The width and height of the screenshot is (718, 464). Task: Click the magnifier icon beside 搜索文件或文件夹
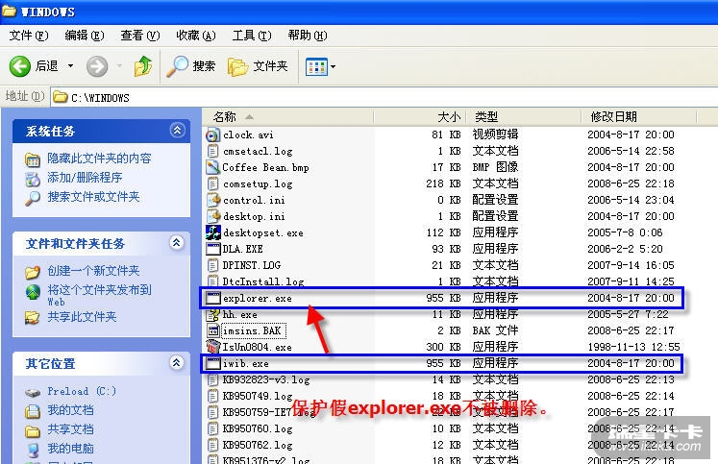[x=33, y=198]
